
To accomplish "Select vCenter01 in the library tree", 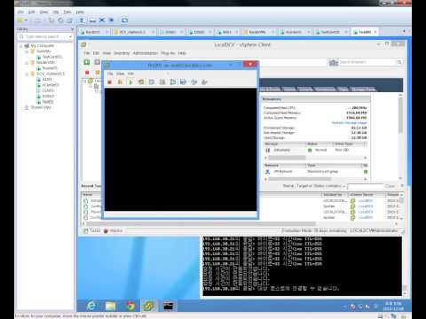I will pyautogui.click(x=51, y=85).
